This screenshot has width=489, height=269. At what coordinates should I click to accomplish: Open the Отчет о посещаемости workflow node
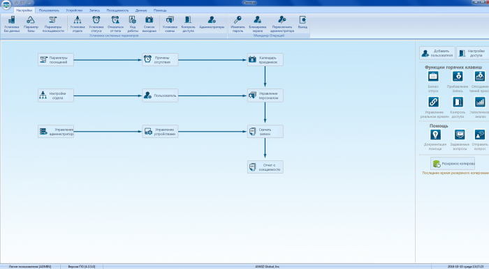point(265,167)
